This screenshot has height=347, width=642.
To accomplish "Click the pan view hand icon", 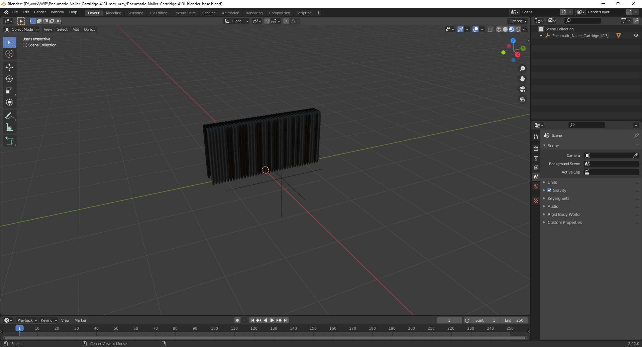I will (x=522, y=79).
